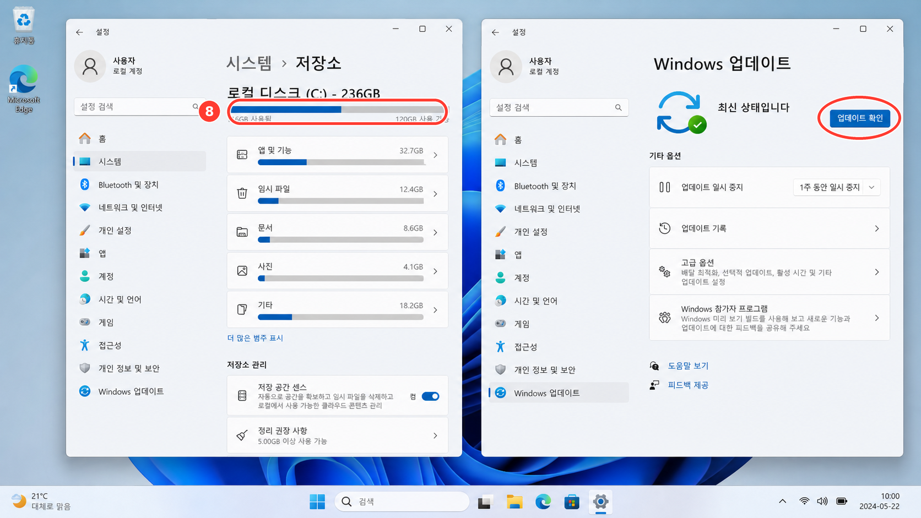This screenshot has height=518, width=921.
Task: Select 게임 in storage window sidebar
Action: coord(139,322)
